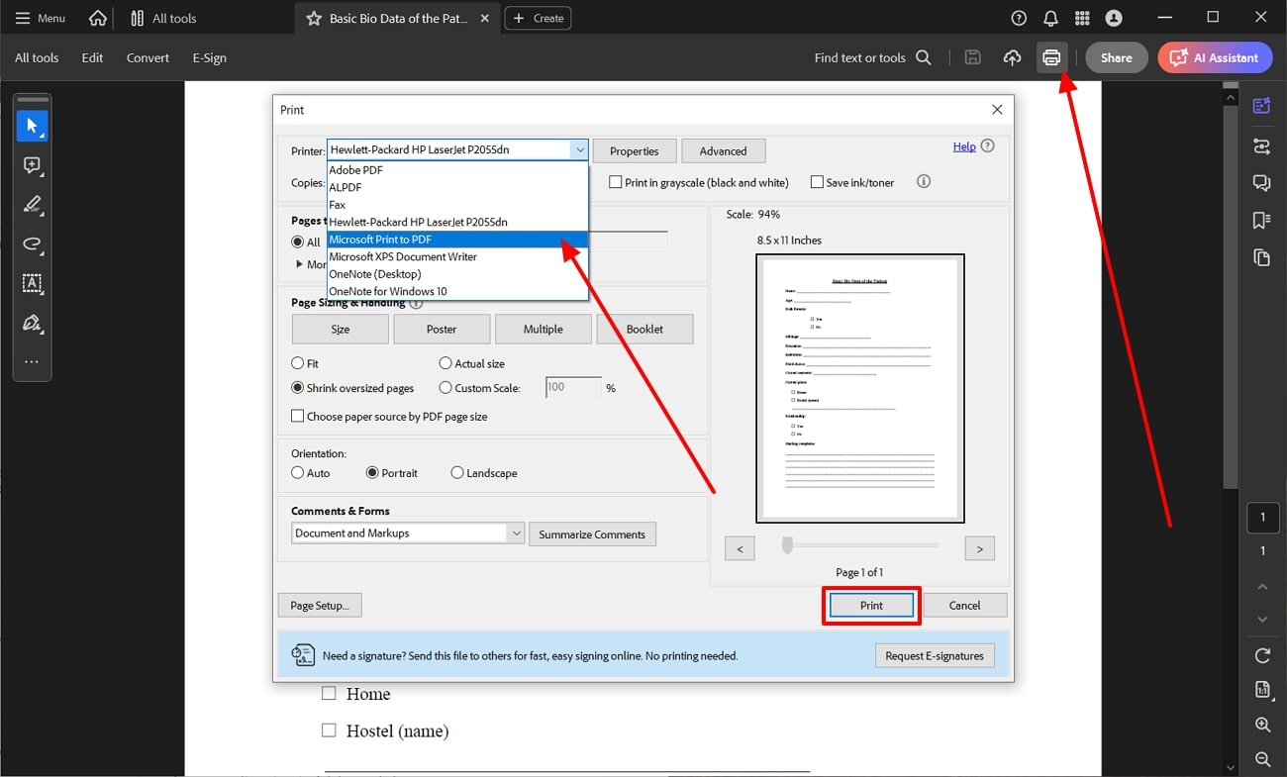Viewport: 1287px width, 777px height.
Task: Select the Custom Scale radio button
Action: [x=445, y=388]
